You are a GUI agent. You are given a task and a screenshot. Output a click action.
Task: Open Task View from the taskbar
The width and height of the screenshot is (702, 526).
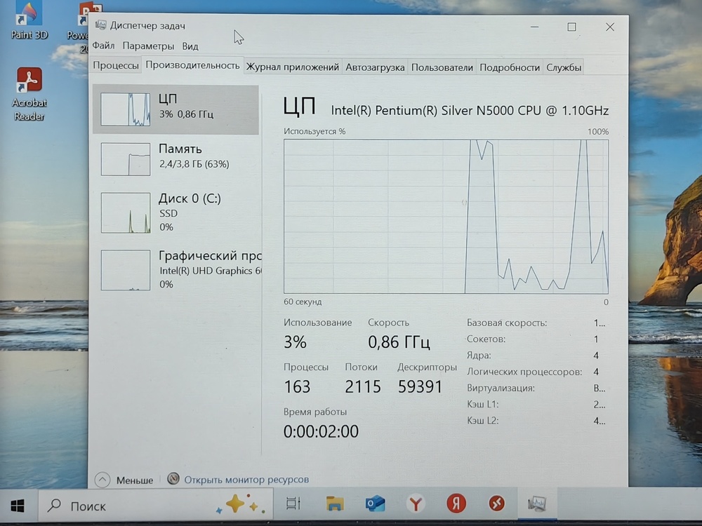pyautogui.click(x=293, y=503)
